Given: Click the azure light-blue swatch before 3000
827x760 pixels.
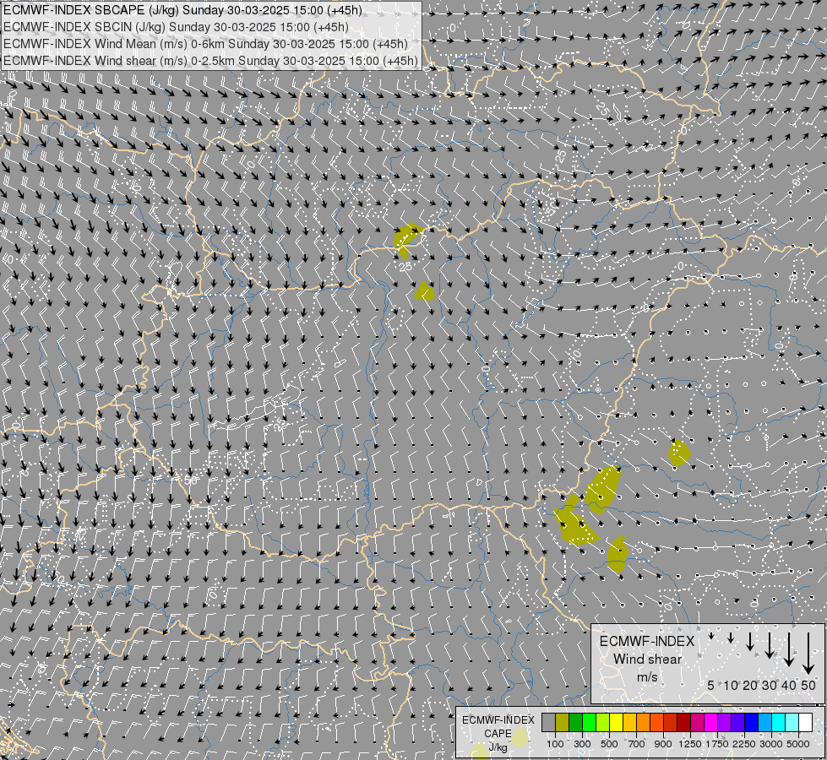Looking at the screenshot, I should pos(765,723).
